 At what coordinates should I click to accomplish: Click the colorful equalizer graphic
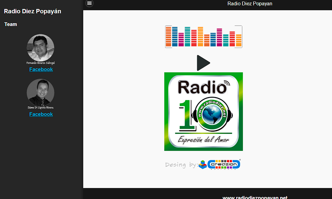tap(204, 37)
